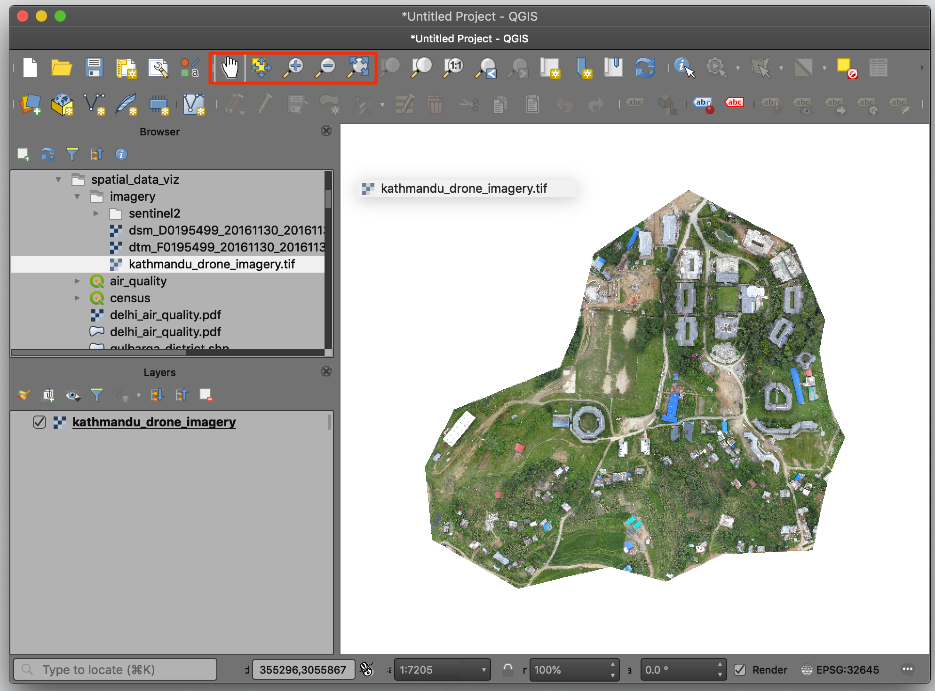Click the Zoom In magnifier tool
The image size is (935, 691).
click(294, 68)
